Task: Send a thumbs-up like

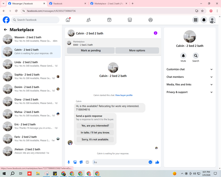Action: point(157,162)
